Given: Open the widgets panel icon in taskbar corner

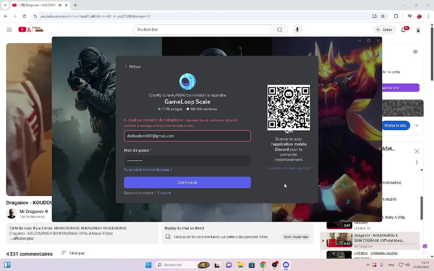Looking at the screenshot, I should pyautogui.click(x=7, y=265).
